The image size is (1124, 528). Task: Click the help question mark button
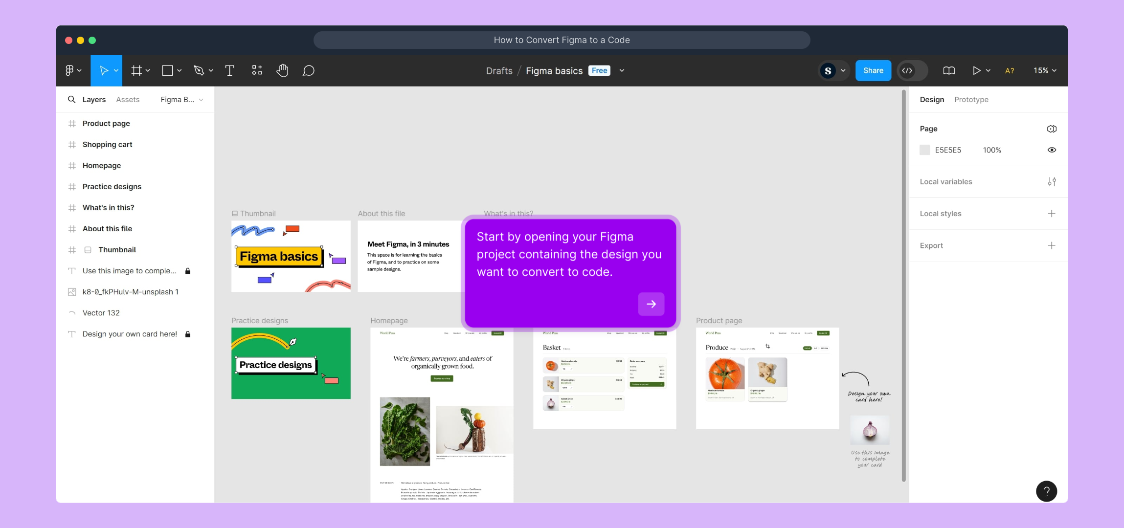[x=1046, y=491]
